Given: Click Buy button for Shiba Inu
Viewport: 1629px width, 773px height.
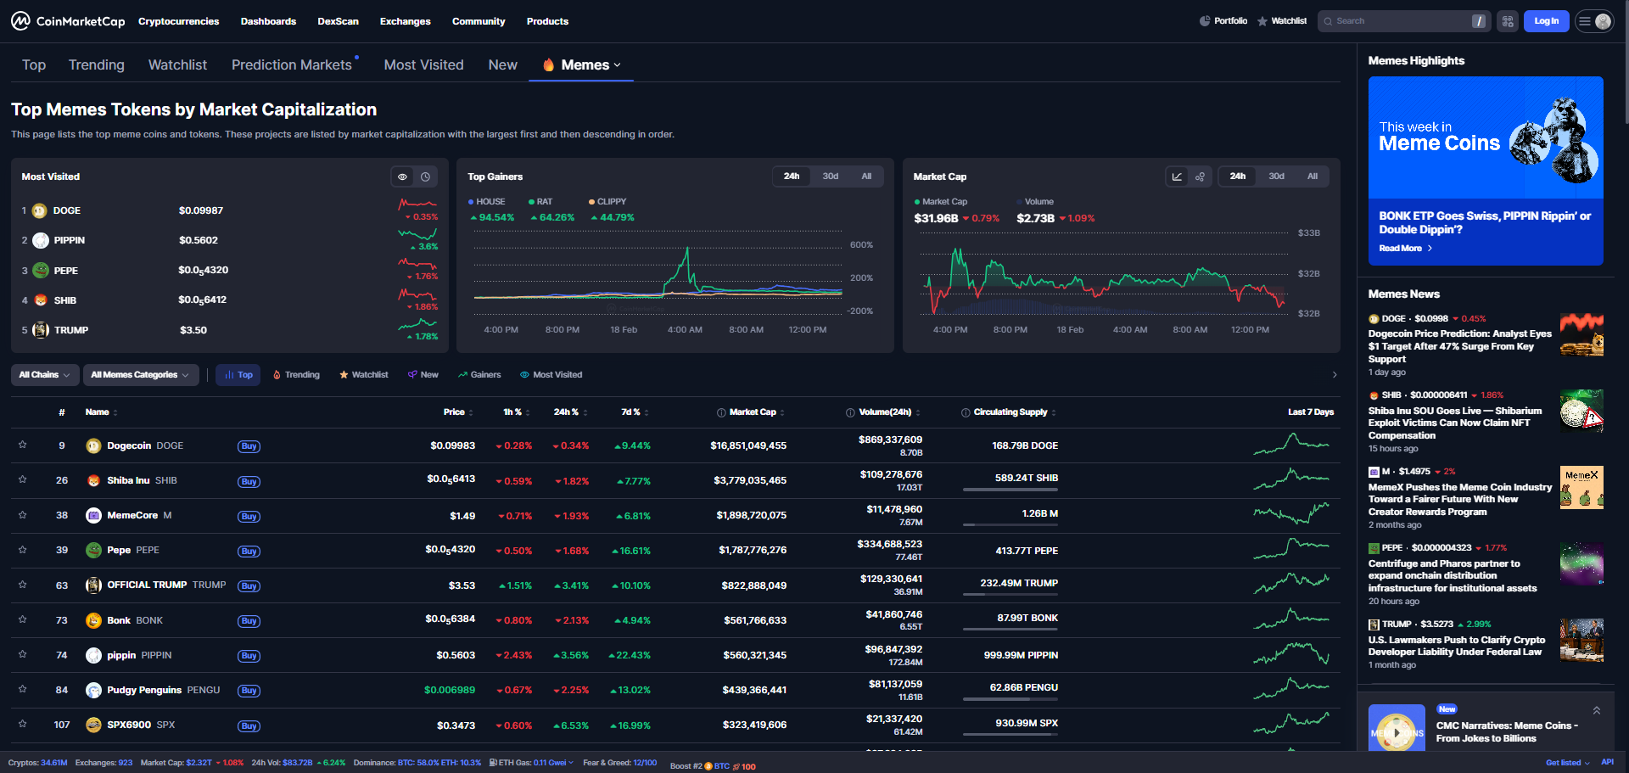Looking at the screenshot, I should [249, 481].
